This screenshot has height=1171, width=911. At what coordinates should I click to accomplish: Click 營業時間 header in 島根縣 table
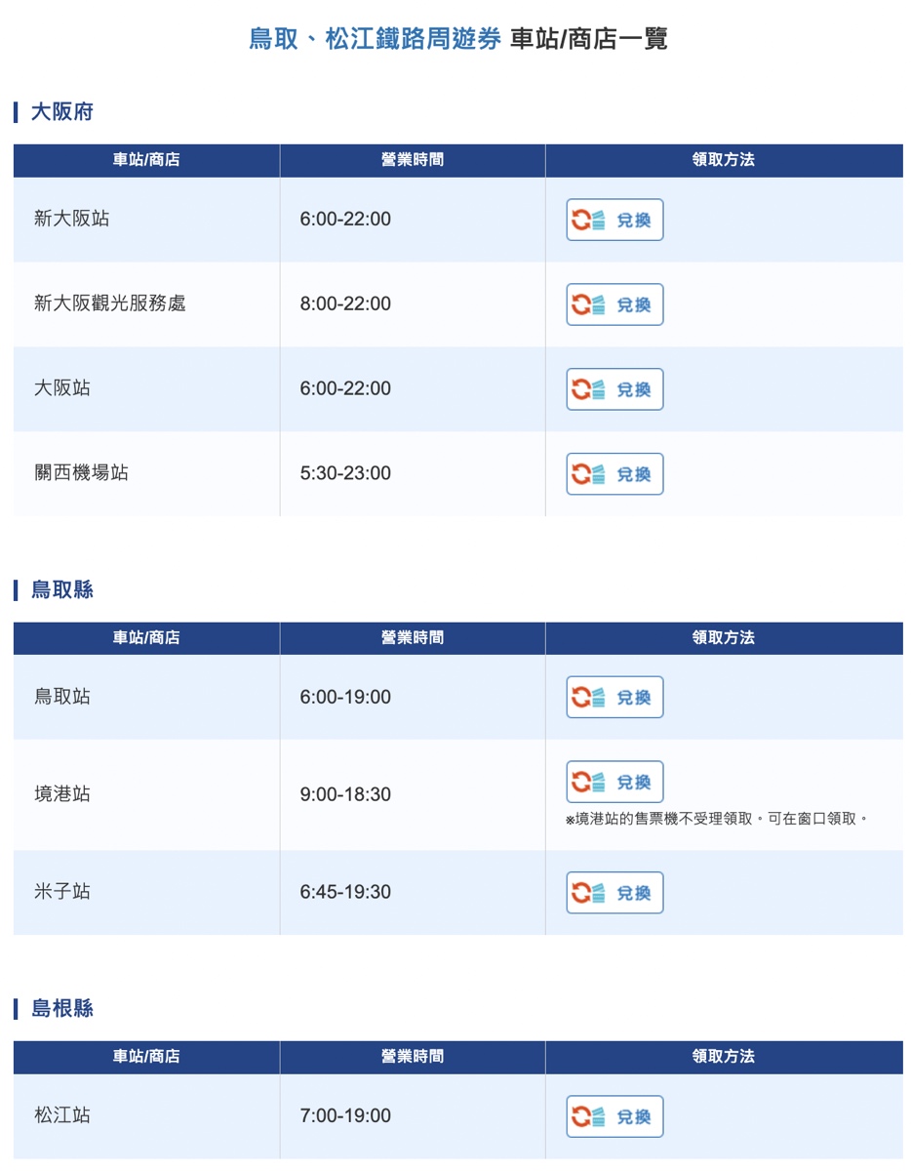tap(413, 1057)
